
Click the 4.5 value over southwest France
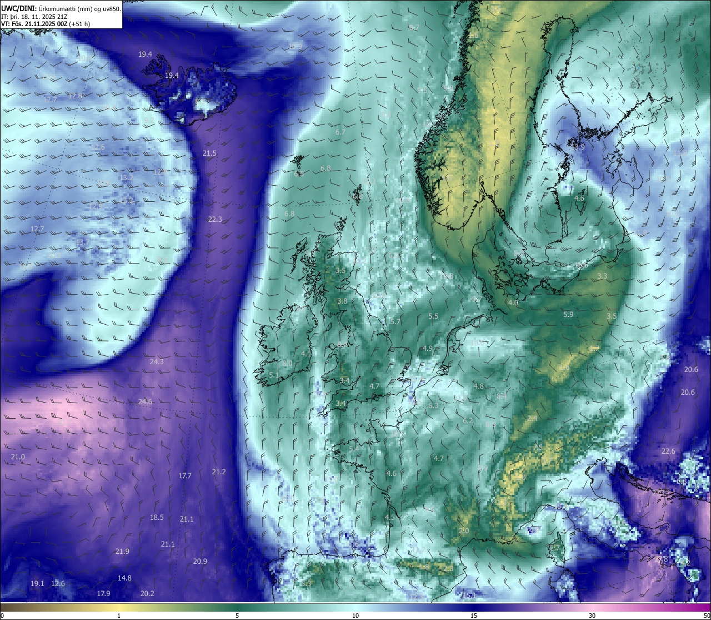[x=389, y=518]
